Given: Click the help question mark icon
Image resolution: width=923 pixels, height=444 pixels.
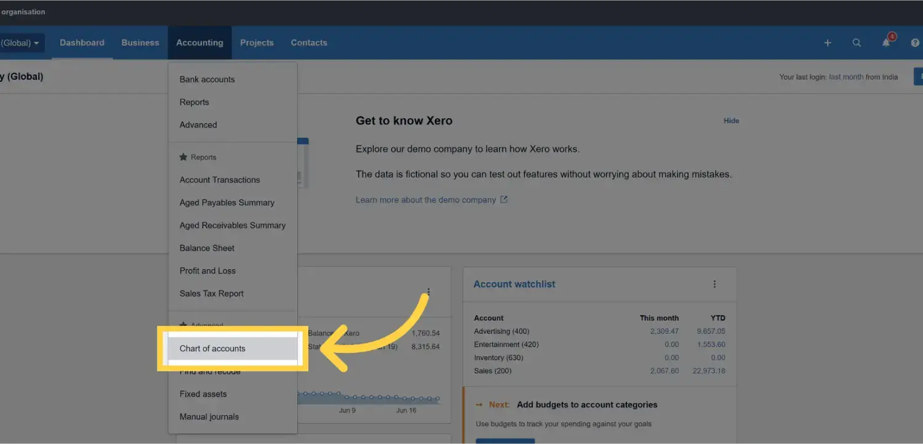Looking at the screenshot, I should point(915,43).
